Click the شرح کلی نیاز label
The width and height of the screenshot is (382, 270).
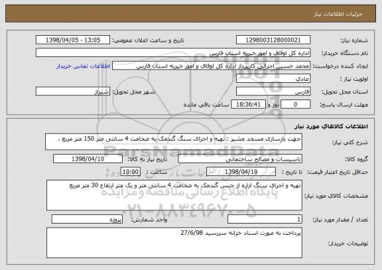point(350,142)
